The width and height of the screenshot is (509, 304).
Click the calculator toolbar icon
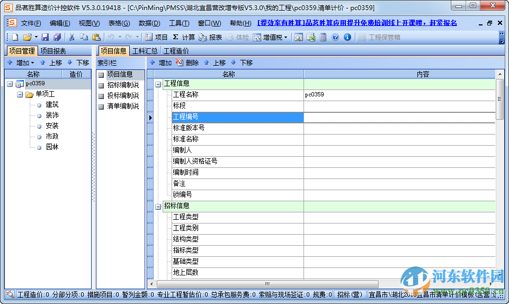coord(323,37)
